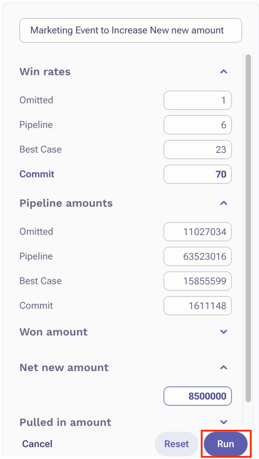Click the Pipeline win rate field showing 6
The height and width of the screenshot is (459, 259).
tap(197, 125)
